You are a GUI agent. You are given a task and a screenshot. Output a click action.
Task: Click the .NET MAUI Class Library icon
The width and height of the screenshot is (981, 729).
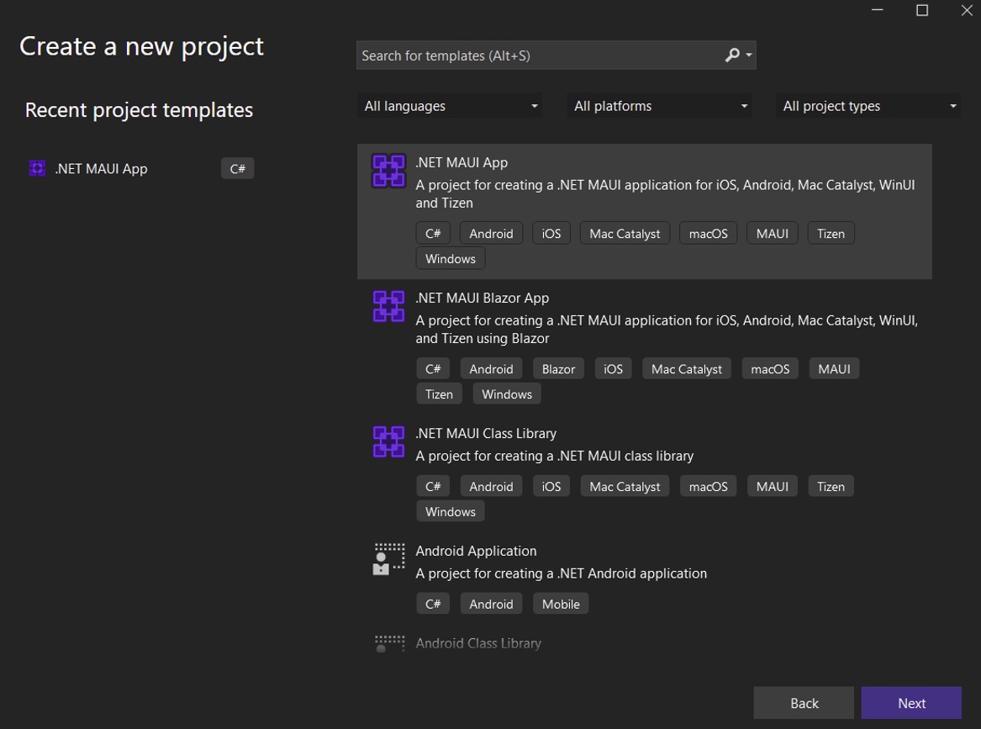coord(388,441)
